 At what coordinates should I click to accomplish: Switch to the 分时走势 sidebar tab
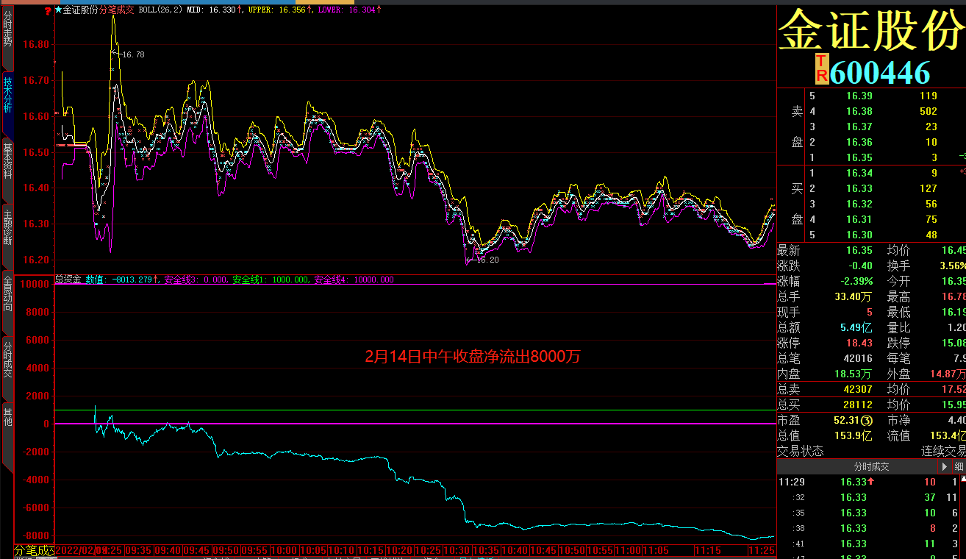(x=7, y=27)
